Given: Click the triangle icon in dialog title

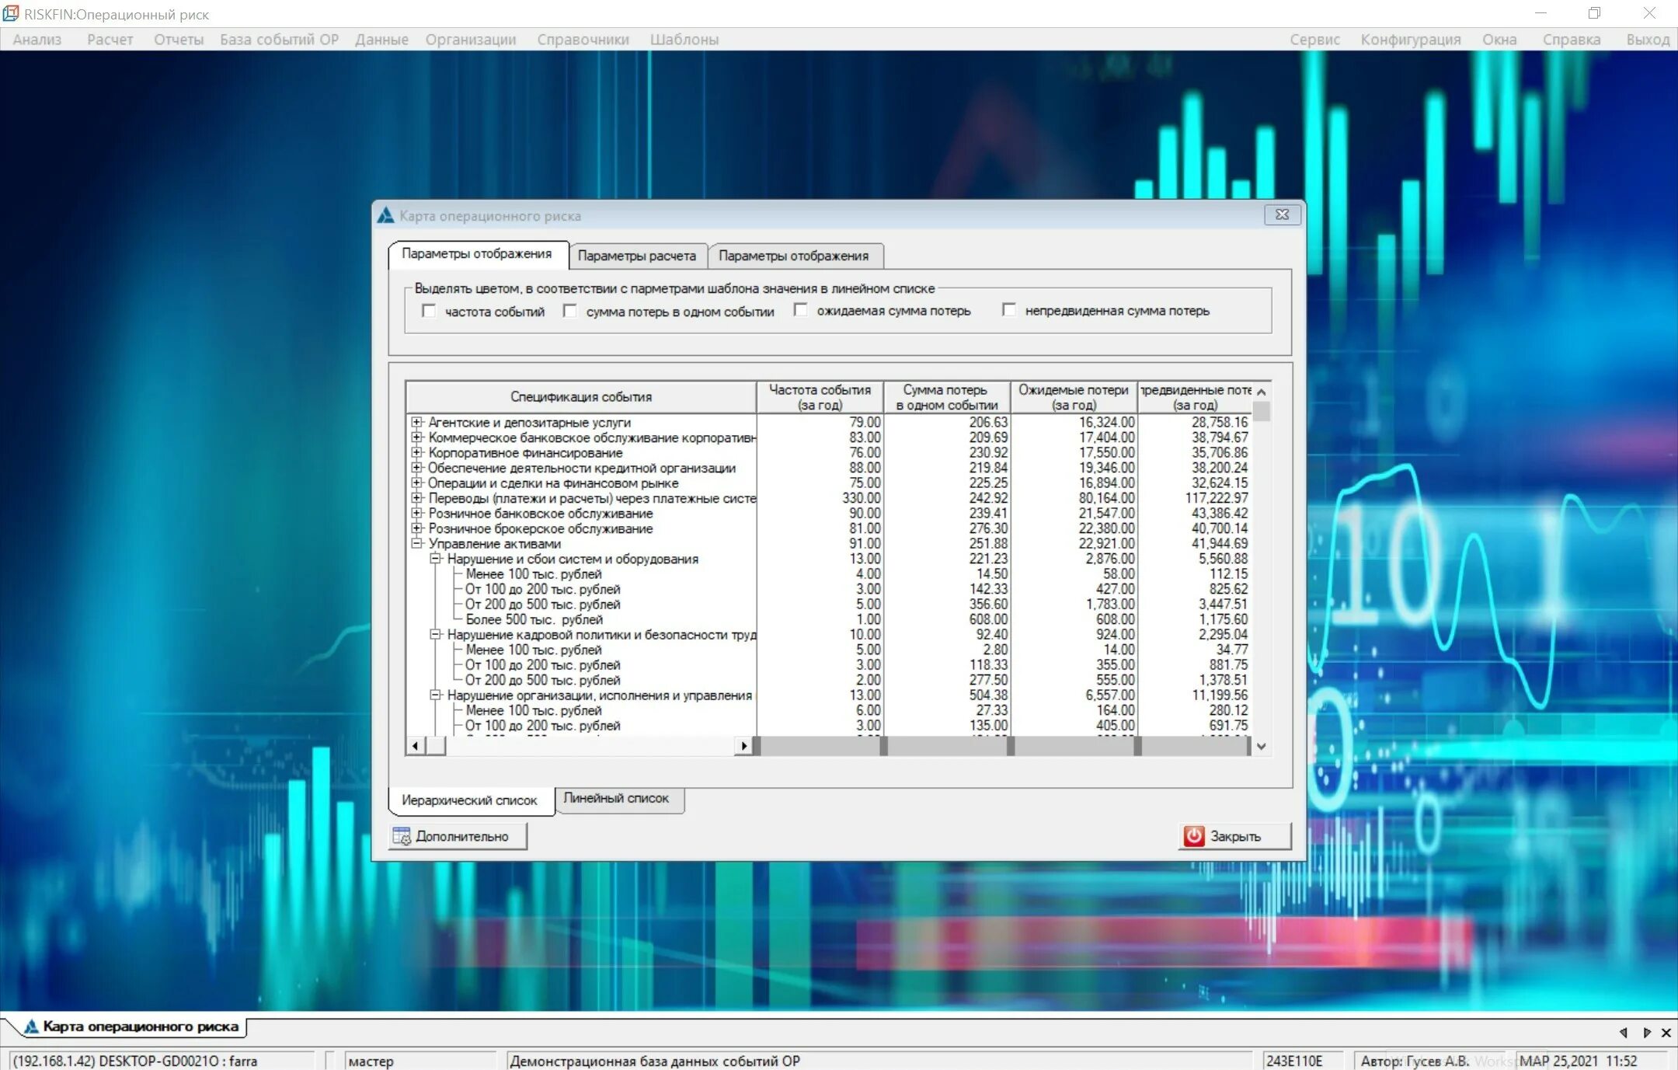Looking at the screenshot, I should coord(385,216).
